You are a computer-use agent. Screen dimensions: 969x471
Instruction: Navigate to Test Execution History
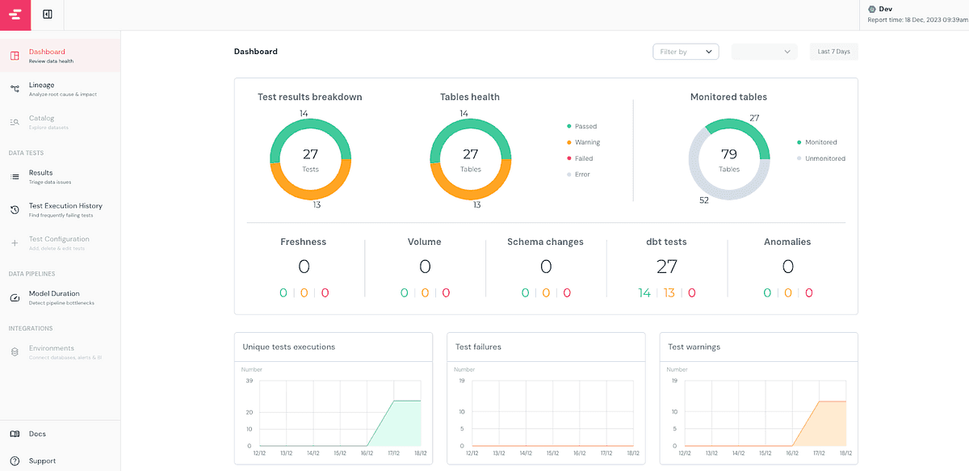[x=61, y=210]
